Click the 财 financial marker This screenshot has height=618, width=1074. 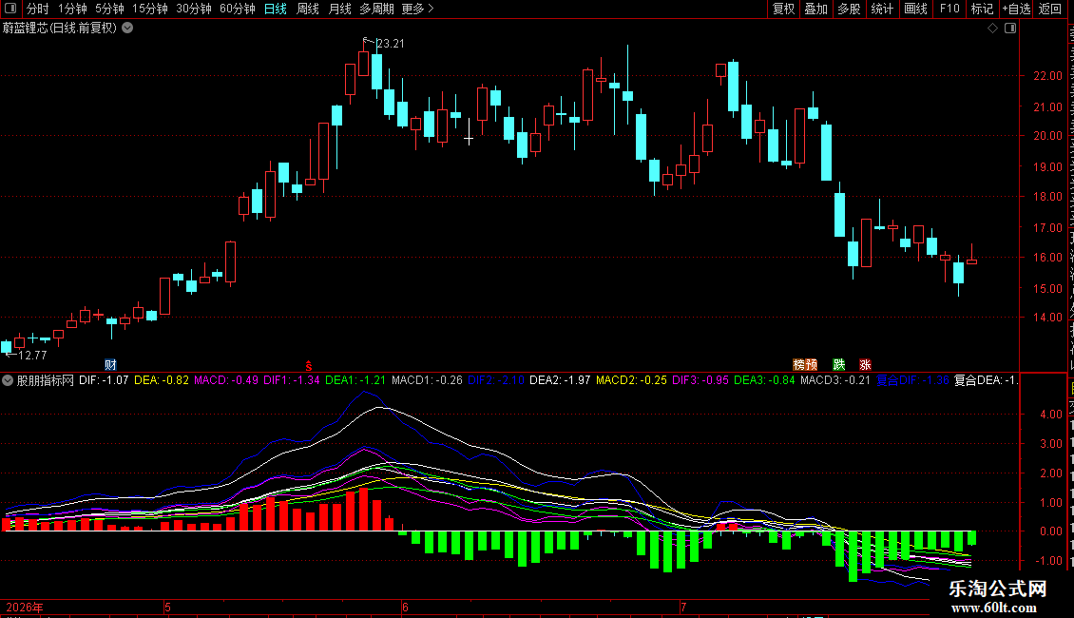coord(110,364)
